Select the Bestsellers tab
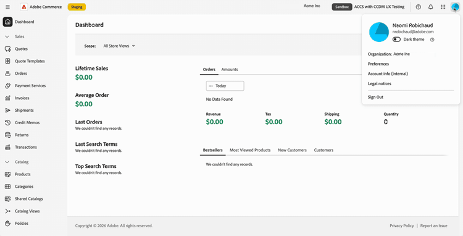463x236 pixels. coord(212,150)
